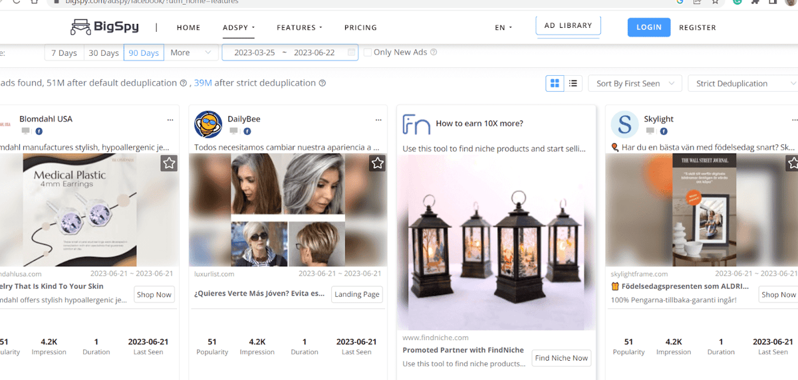Click the browser bookmark star icon
This screenshot has width=798, height=380.
(x=715, y=2)
